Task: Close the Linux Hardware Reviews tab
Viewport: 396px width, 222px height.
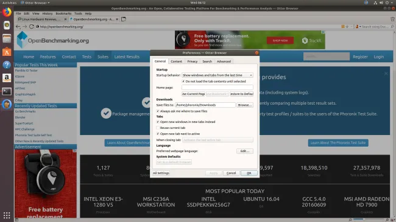Action: pyautogui.click(x=65, y=19)
